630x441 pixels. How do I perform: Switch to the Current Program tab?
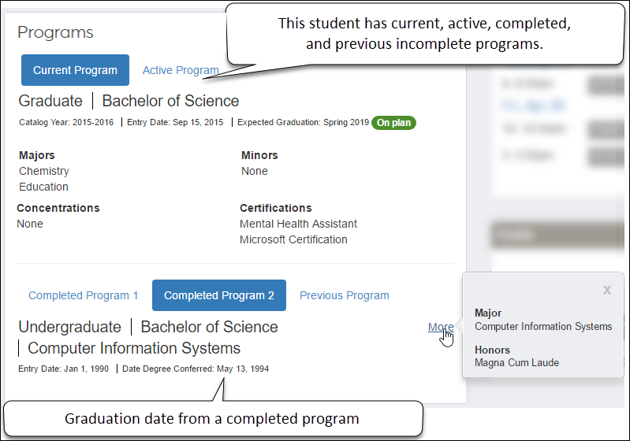coord(75,71)
